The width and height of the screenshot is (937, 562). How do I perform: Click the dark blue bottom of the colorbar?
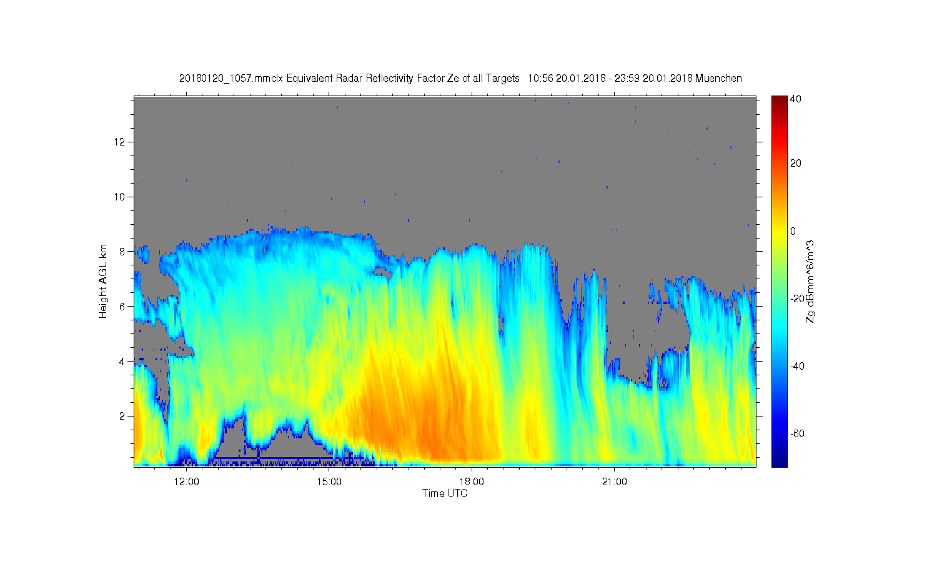779,462
